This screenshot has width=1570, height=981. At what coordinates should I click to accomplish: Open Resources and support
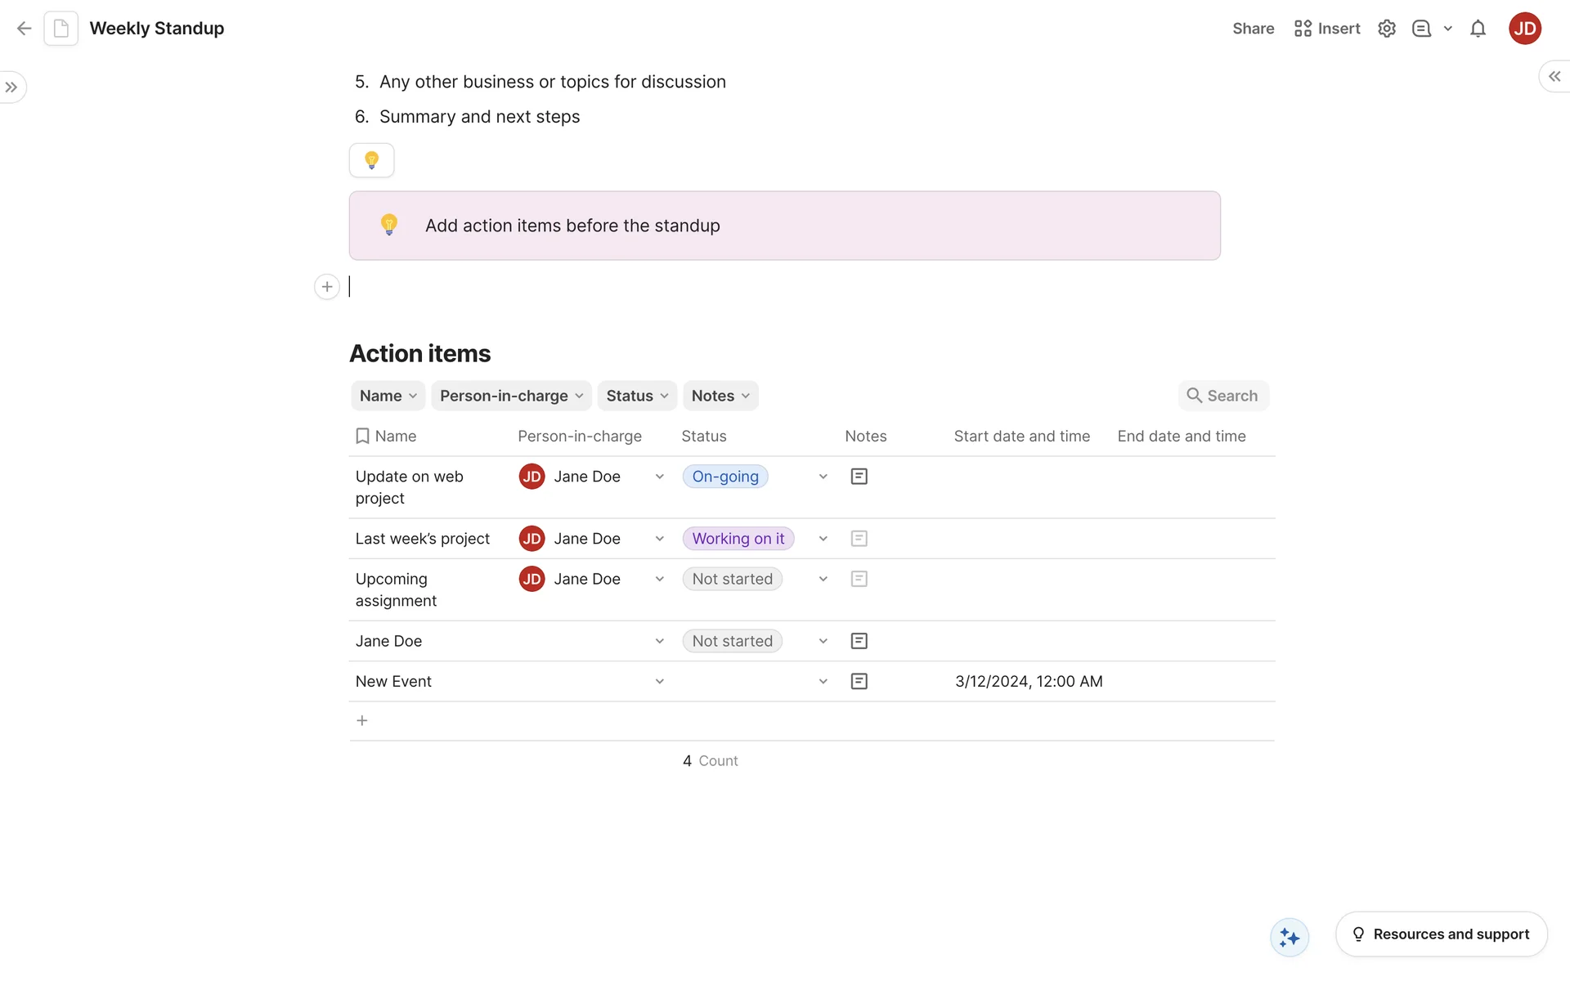[1441, 934]
